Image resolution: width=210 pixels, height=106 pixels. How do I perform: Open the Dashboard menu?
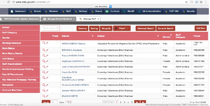click(18, 11)
